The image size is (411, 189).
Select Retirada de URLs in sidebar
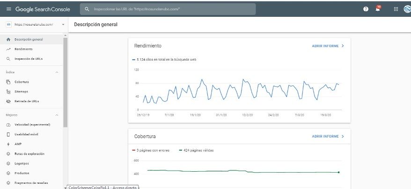(31, 101)
